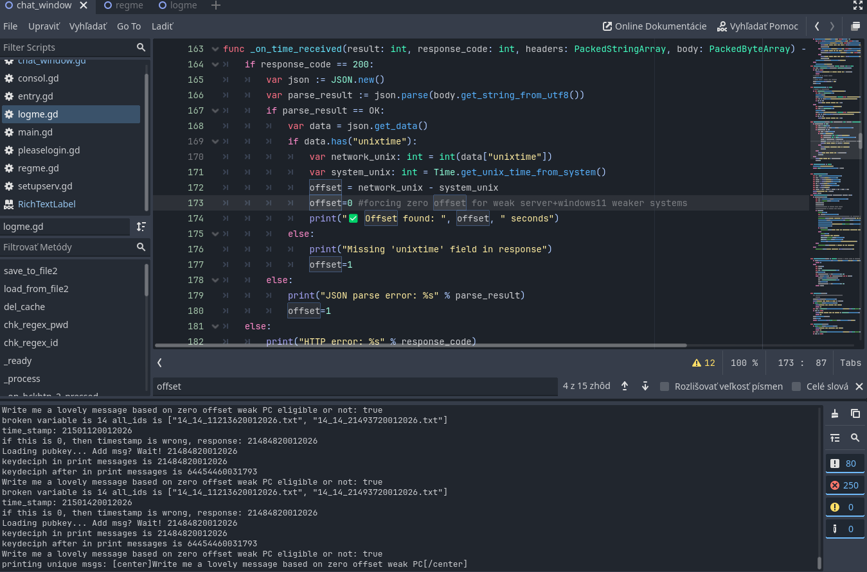Toggle the scripts side panel arrow
This screenshot has height=572, width=867.
coord(159,363)
